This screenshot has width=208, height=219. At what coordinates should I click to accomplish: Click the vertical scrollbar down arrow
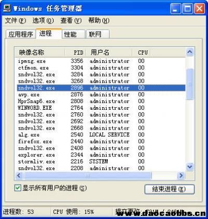coord(190,167)
